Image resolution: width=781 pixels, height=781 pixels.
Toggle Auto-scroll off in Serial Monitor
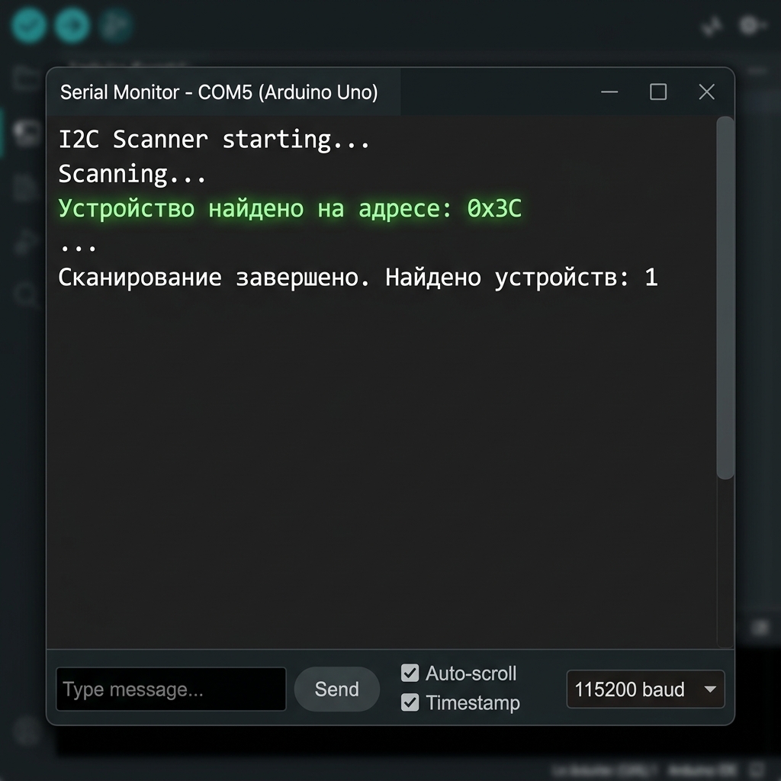coord(410,673)
